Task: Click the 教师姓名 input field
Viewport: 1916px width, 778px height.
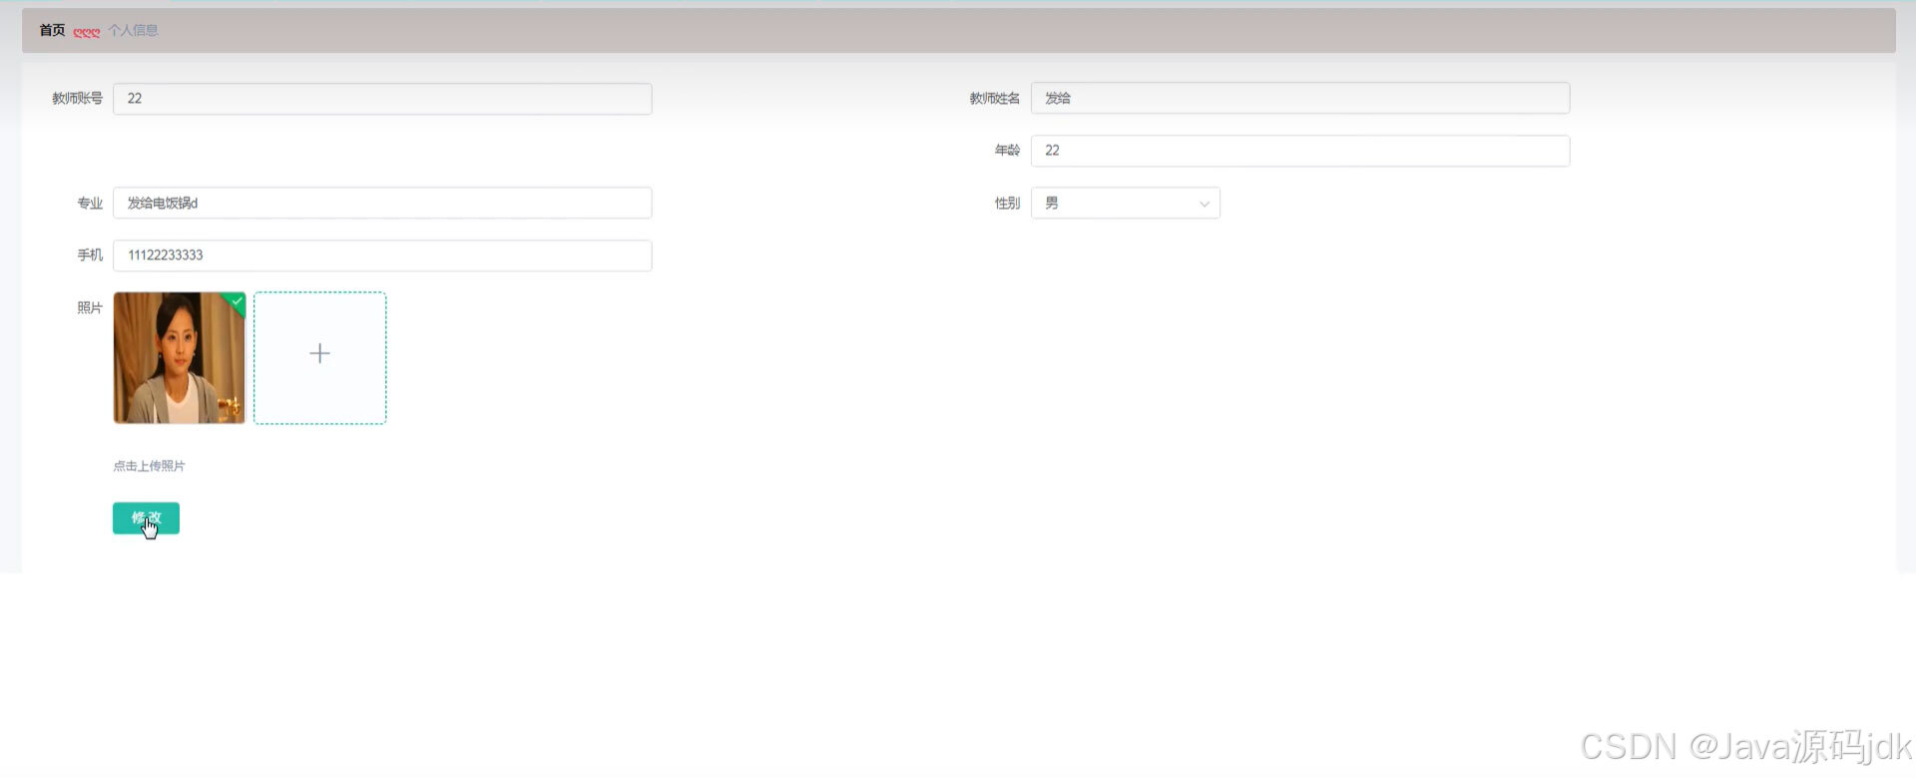Action: pos(1299,98)
